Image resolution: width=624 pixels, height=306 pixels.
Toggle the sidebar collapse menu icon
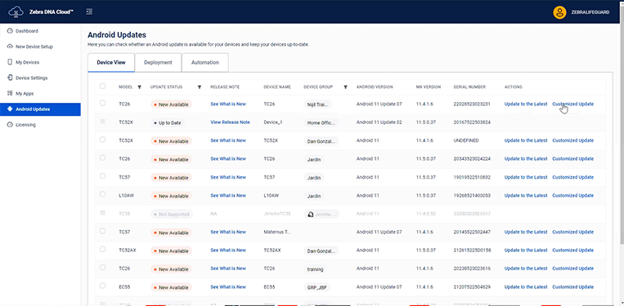tap(89, 12)
